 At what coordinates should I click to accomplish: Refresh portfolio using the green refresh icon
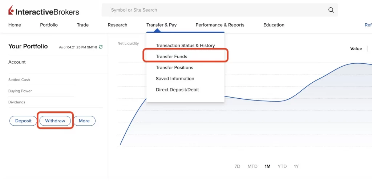tap(101, 47)
